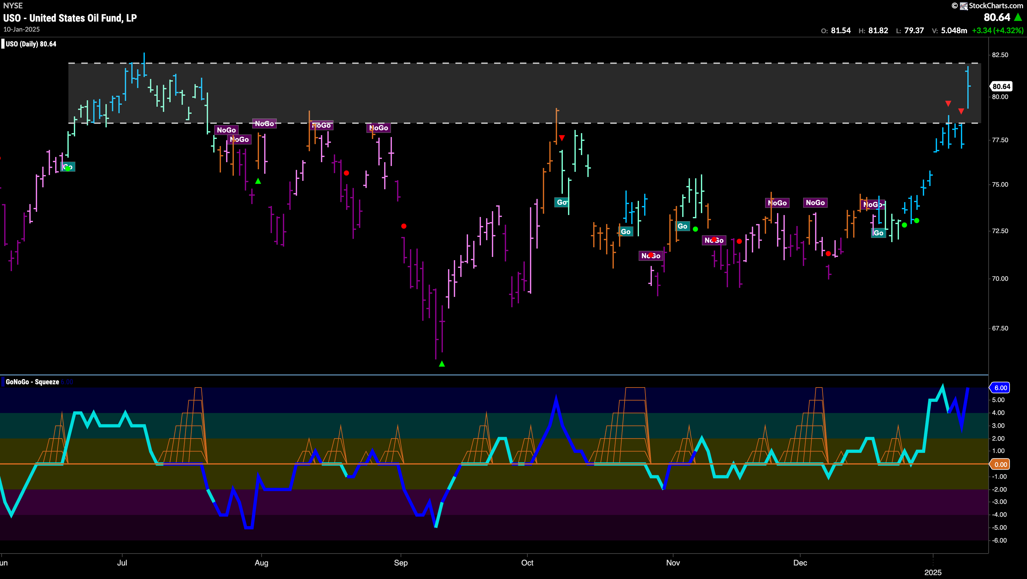Click the Oct label on the time axis

click(x=527, y=563)
